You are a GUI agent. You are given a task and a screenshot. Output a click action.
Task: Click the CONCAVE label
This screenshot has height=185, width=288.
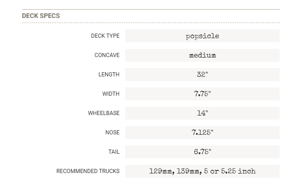107,55
